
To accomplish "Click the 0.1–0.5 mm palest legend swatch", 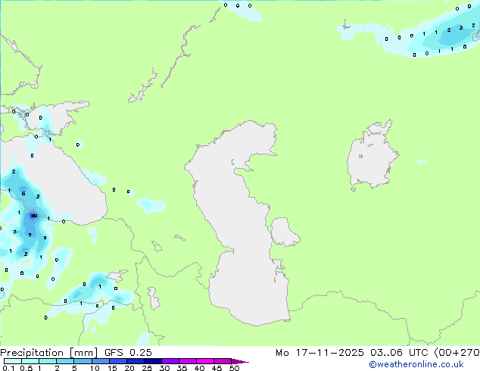I will pyautogui.click(x=13, y=361).
